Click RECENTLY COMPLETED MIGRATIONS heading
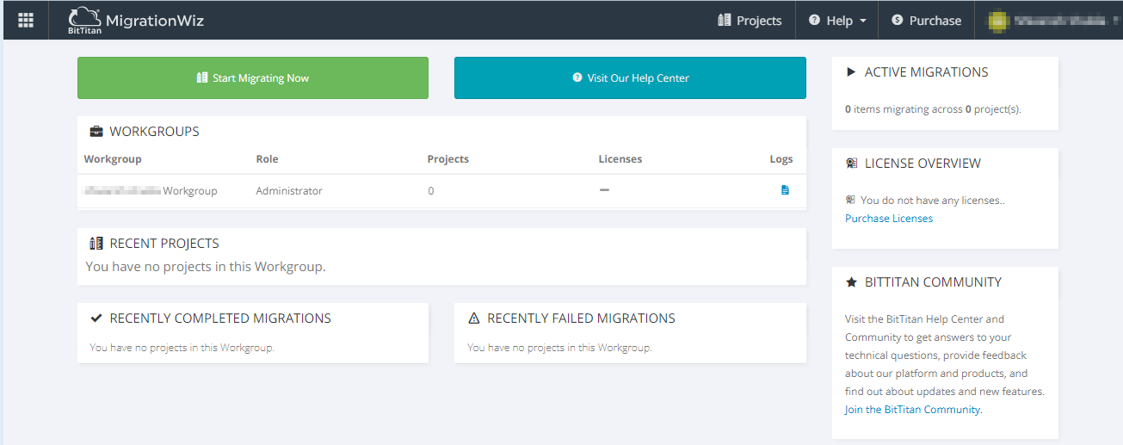The image size is (1123, 445). click(x=220, y=318)
